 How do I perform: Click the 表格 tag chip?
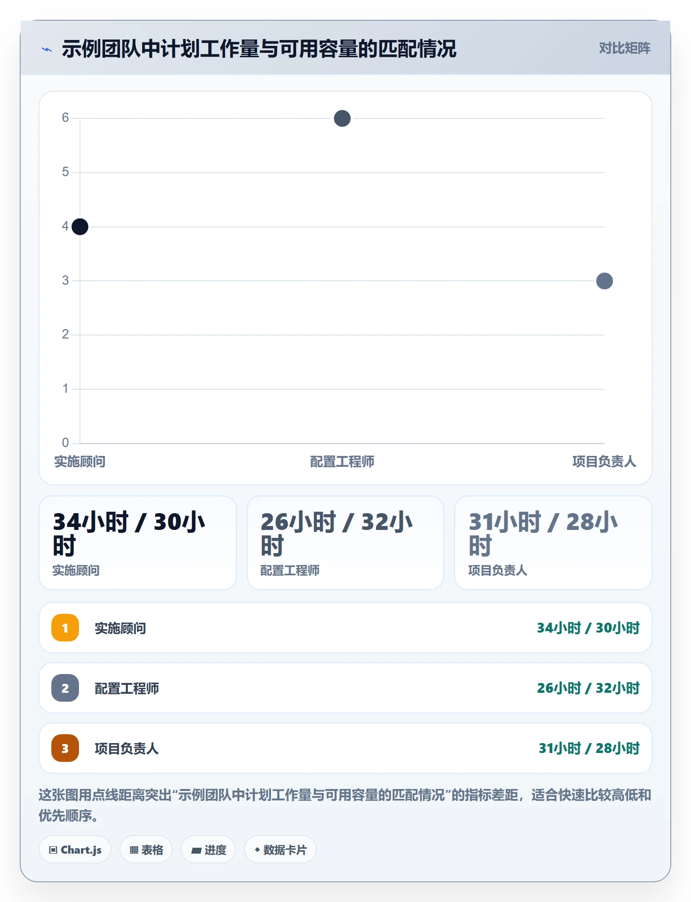tap(146, 849)
